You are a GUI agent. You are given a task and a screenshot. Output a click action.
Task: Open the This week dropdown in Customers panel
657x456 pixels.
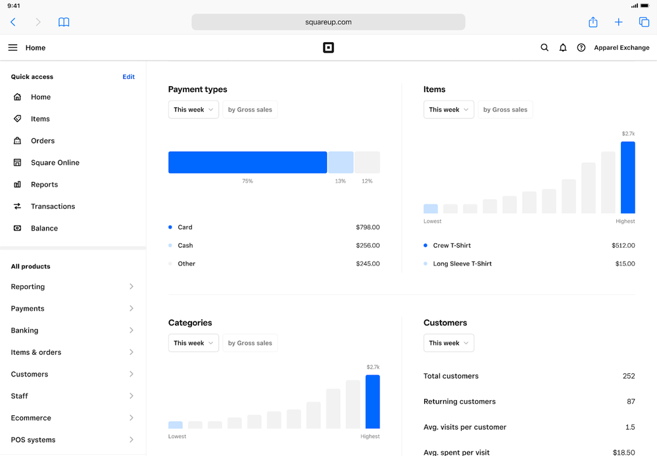coord(449,342)
